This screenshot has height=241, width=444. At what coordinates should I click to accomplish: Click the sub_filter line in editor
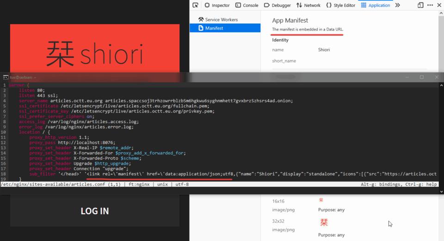tap(233, 174)
